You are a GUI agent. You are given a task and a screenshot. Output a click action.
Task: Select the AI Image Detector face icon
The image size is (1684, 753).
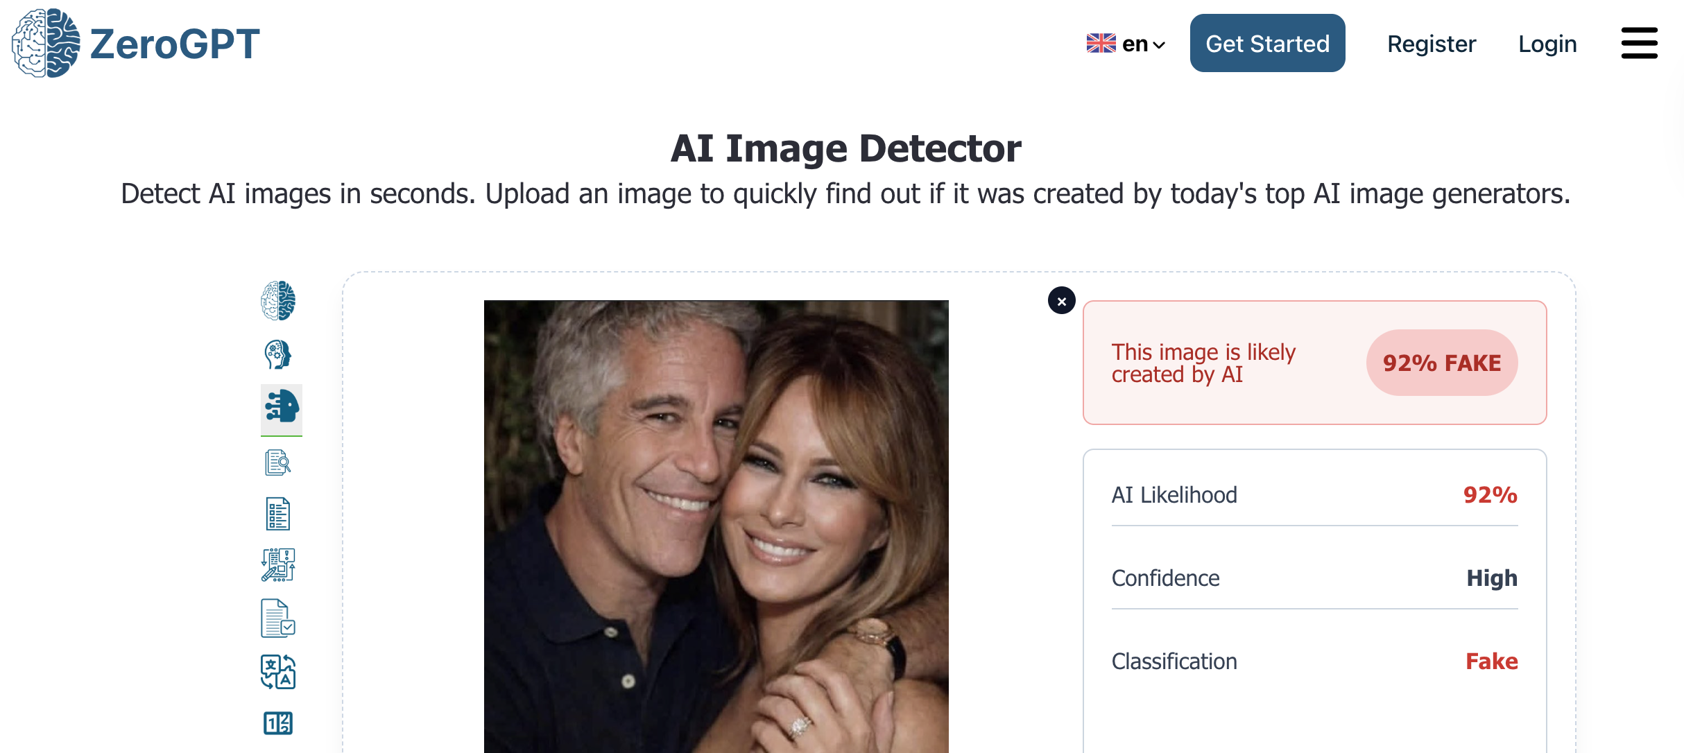282,408
